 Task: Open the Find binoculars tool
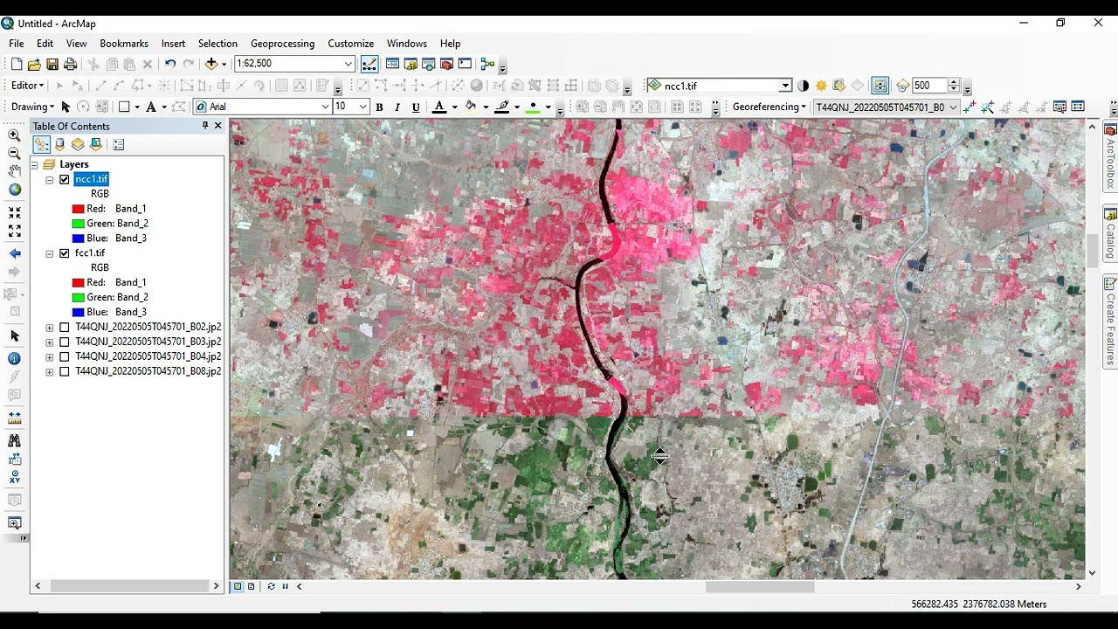tap(14, 440)
